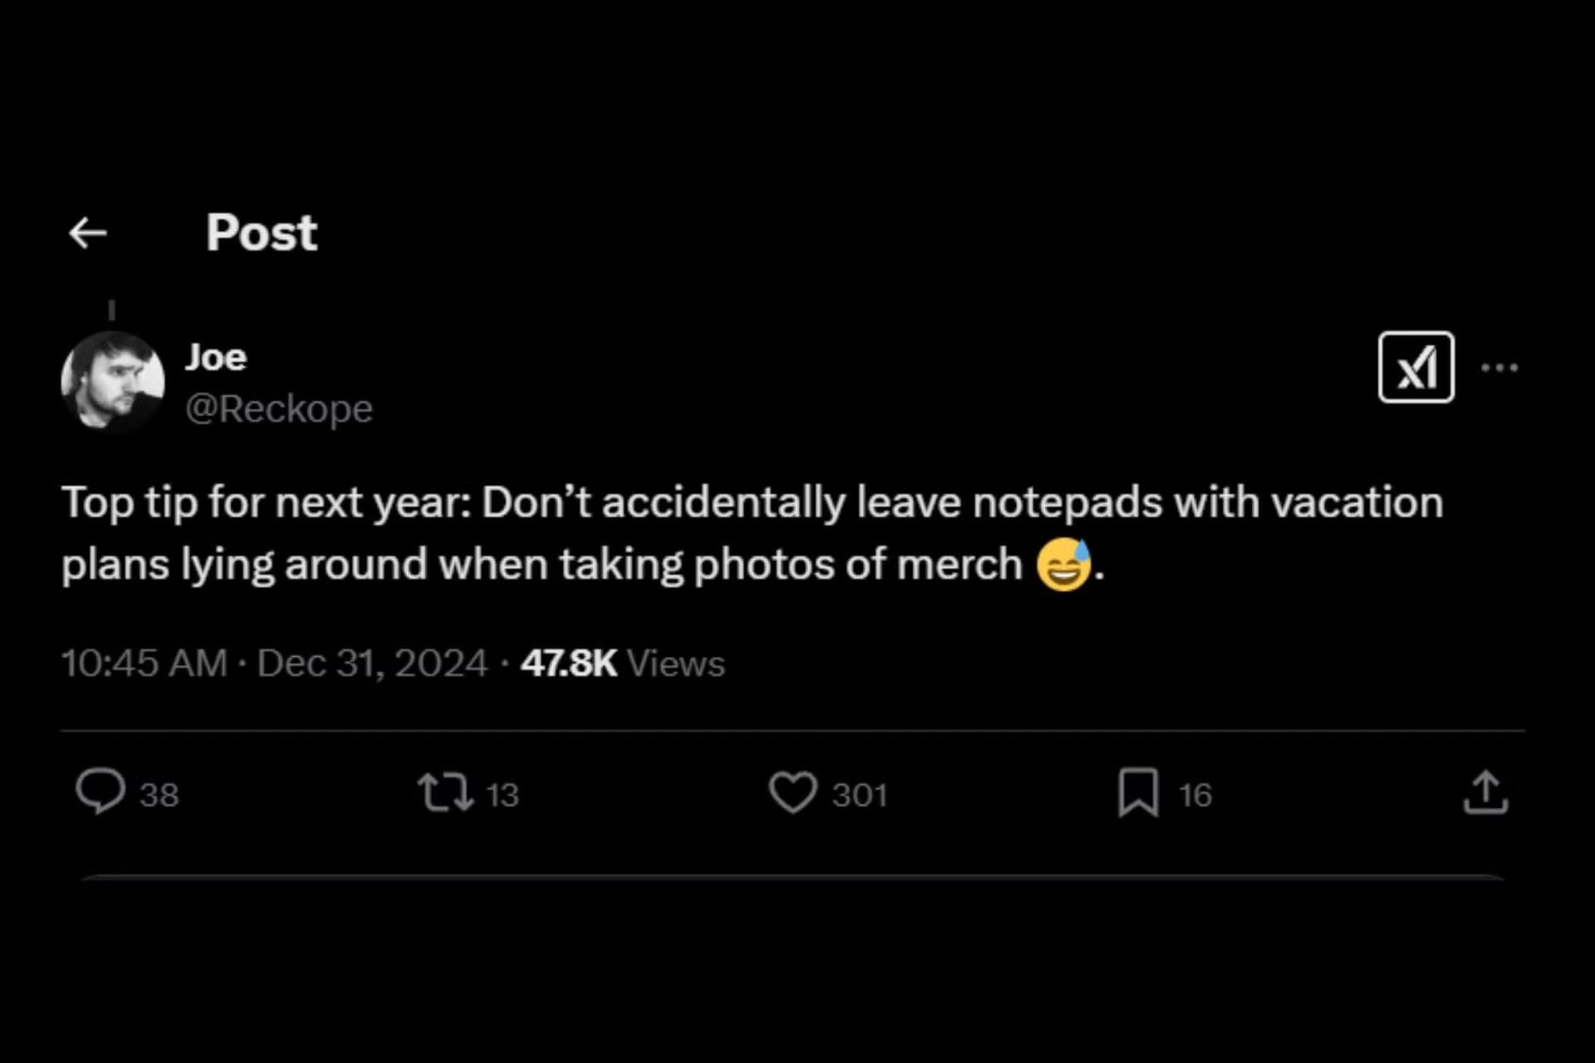1595x1063 pixels.
Task: Click the repost count 13
Action: pyautogui.click(x=503, y=796)
